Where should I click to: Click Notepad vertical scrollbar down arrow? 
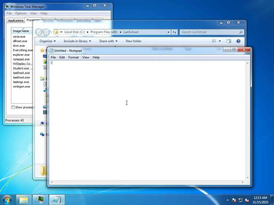(248, 178)
